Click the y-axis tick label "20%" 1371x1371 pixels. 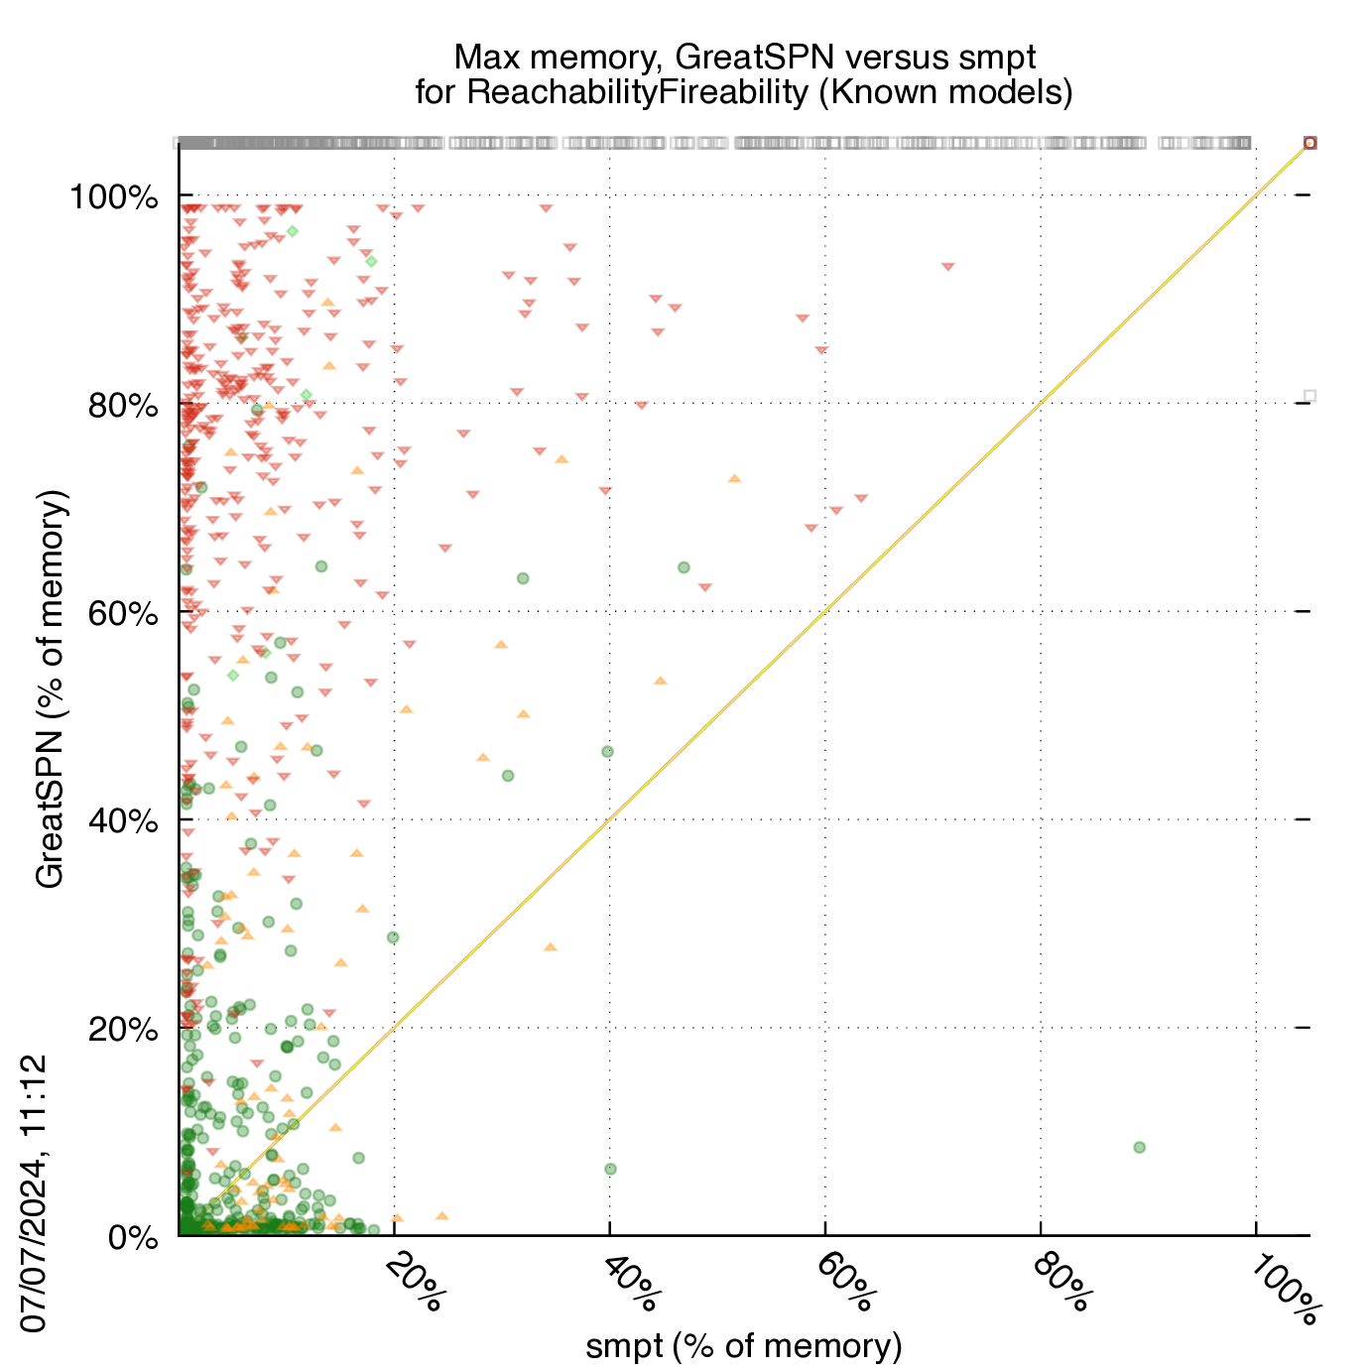point(123,1030)
